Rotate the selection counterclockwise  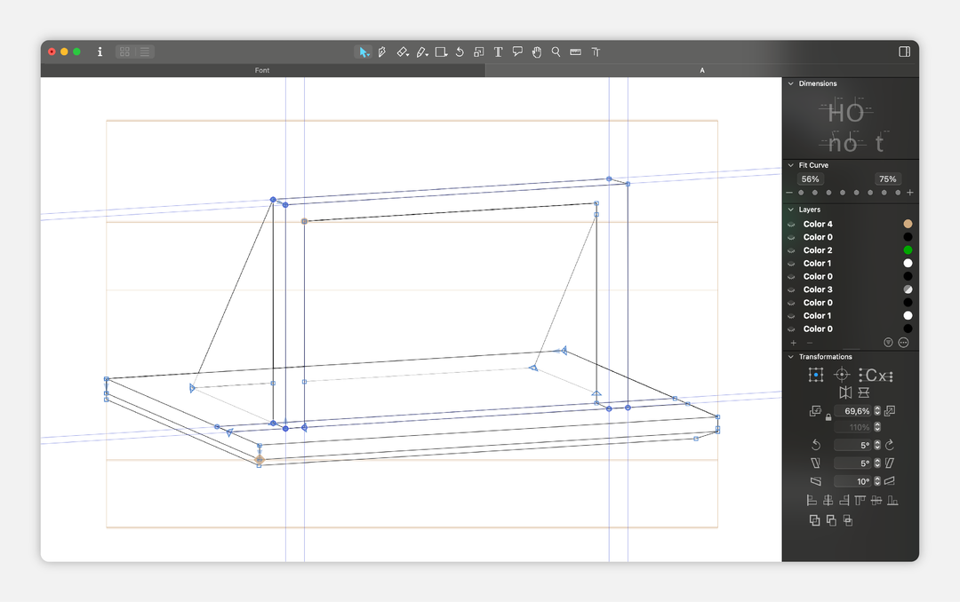pos(815,446)
